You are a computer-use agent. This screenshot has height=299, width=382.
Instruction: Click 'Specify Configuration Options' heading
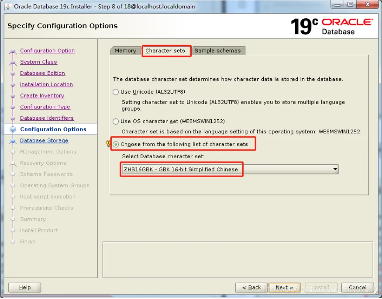[62, 26]
